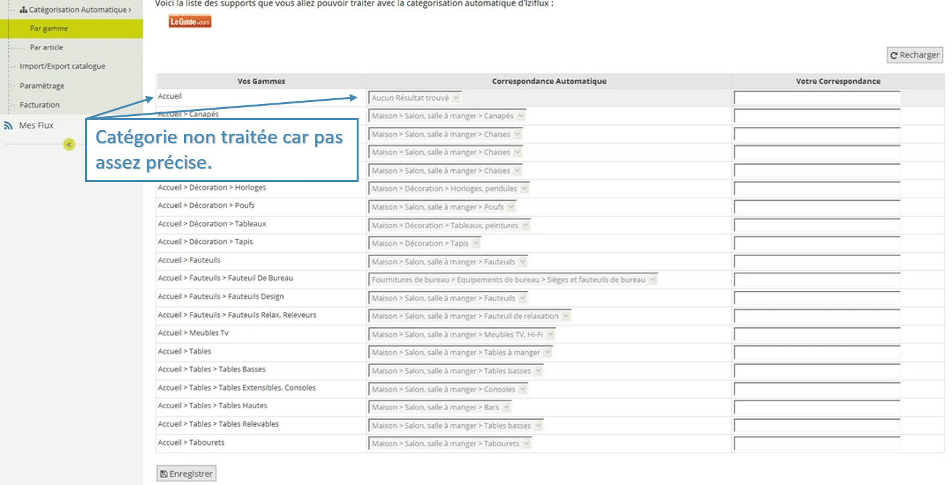
Task: Click the Mes Flux RSS icon
Action: pos(8,126)
